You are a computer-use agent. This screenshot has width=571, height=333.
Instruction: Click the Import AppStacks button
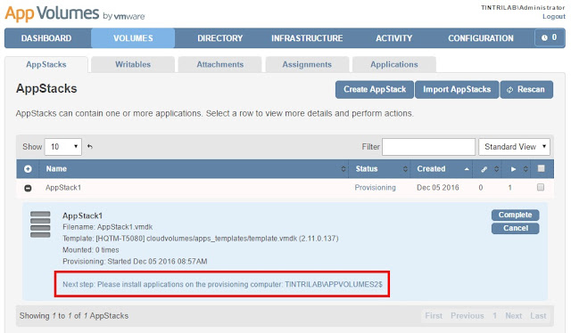pos(457,89)
